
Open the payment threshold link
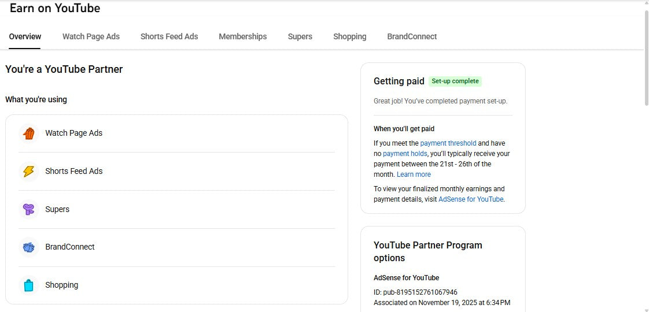click(448, 143)
